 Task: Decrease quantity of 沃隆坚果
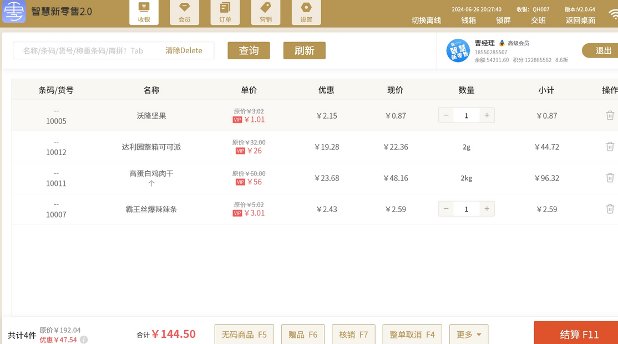[x=446, y=115]
